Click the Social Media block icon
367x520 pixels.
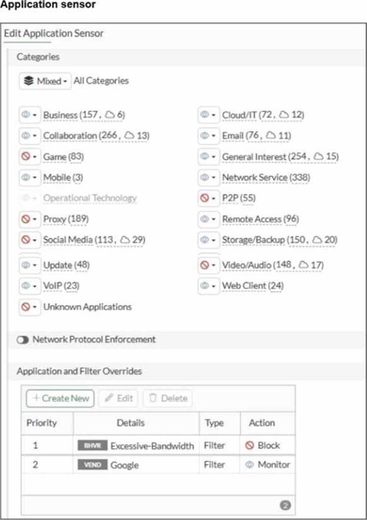26,240
